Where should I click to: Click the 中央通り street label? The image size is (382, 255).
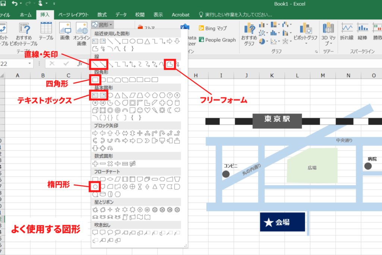coord(344,140)
